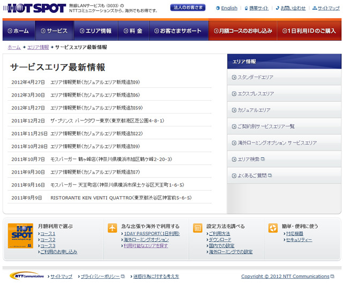This screenshot has height=284, width=343.
Task: Open the header サイトマップ link
Action: (329, 8)
